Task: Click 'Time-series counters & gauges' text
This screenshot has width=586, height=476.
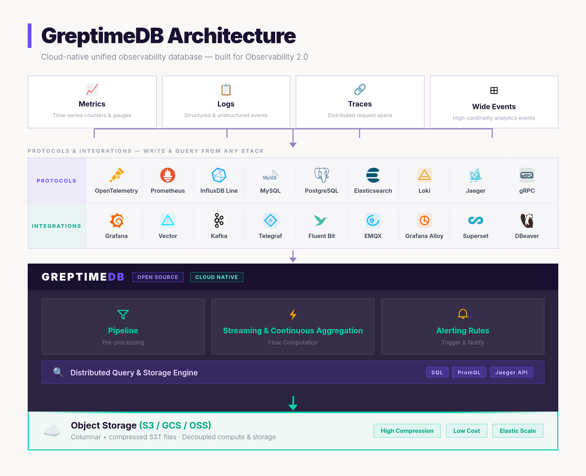Action: coord(92,115)
